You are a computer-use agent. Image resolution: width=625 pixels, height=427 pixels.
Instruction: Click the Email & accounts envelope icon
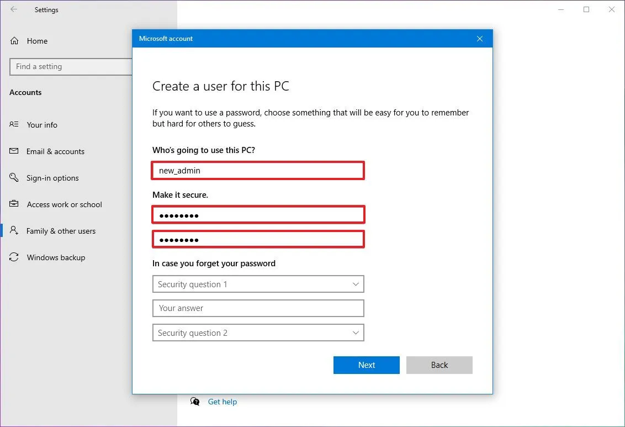click(14, 151)
